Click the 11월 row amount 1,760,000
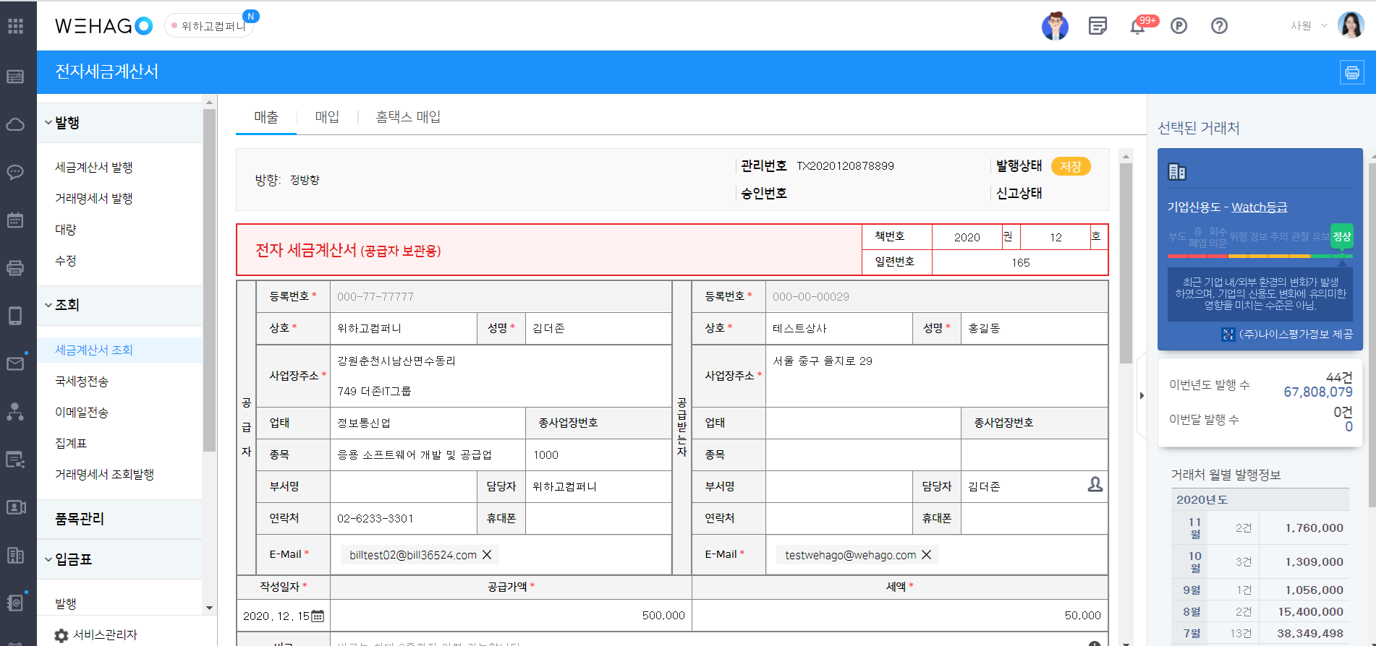The height and width of the screenshot is (646, 1376). pyautogui.click(x=1314, y=528)
